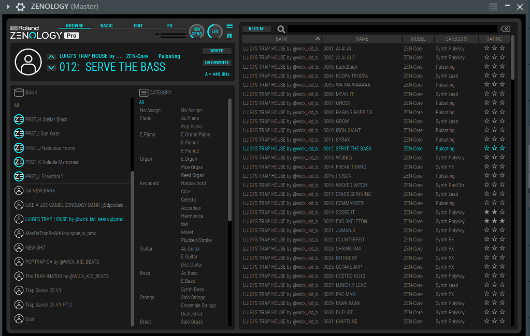
Task: Click the user avatar icon for current tone
Action: (28, 62)
